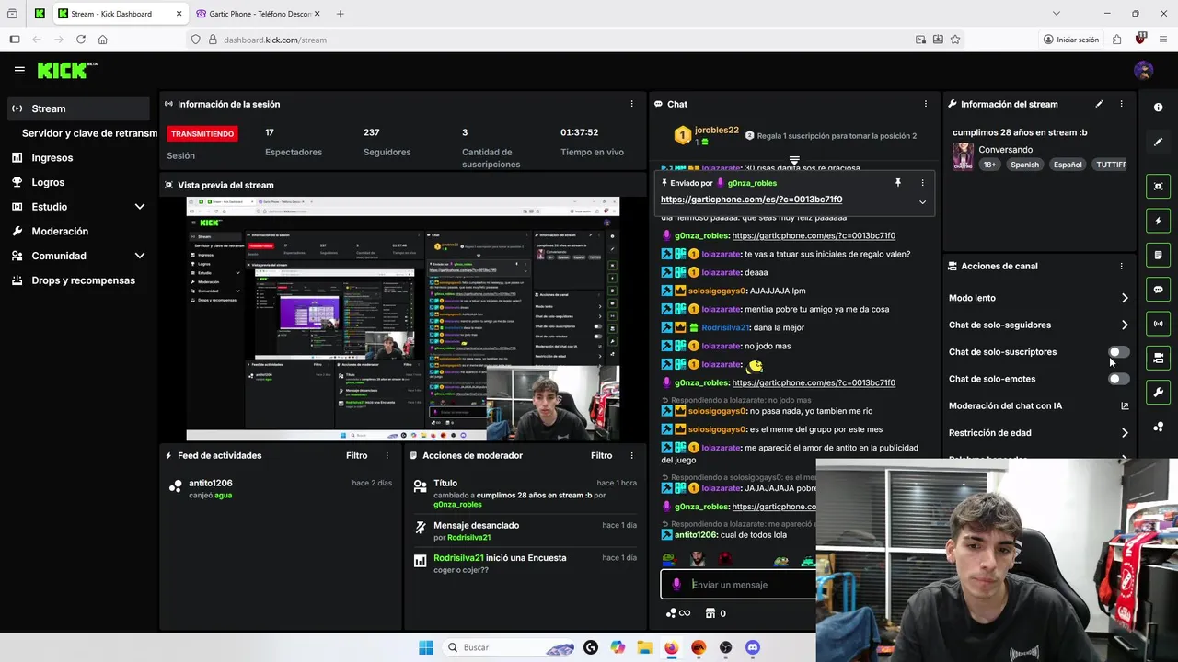1178x662 pixels.
Task: Enable Chat de solo-suscriptores toggle
Action: coord(1119,352)
